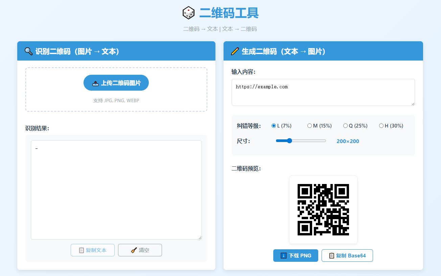This screenshot has width=441, height=276.
Task: Click the 输入内容 label
Action: click(243, 72)
